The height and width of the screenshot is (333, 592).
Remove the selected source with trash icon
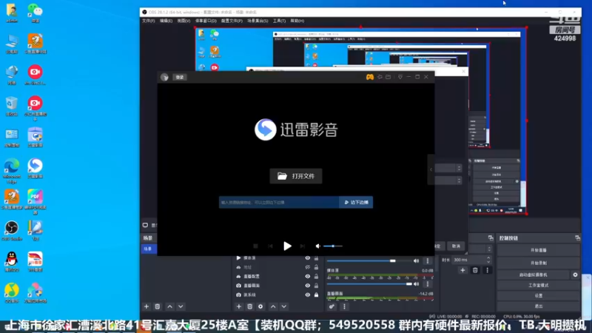pyautogui.click(x=249, y=306)
